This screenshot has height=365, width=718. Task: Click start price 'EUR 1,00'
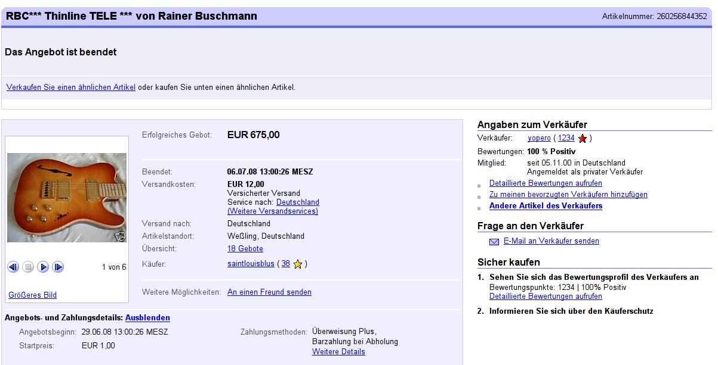click(x=98, y=346)
